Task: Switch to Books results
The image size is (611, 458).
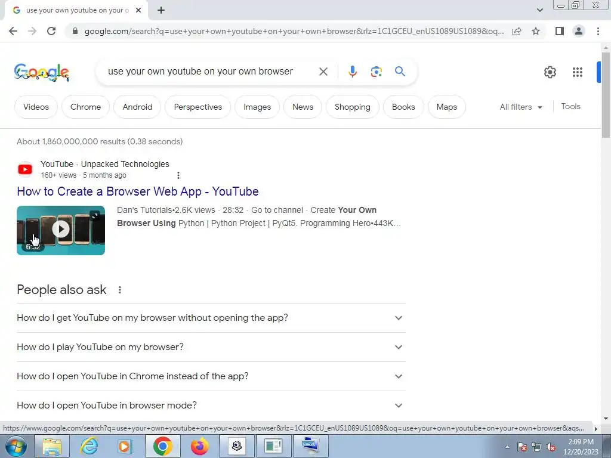Action: point(403,107)
